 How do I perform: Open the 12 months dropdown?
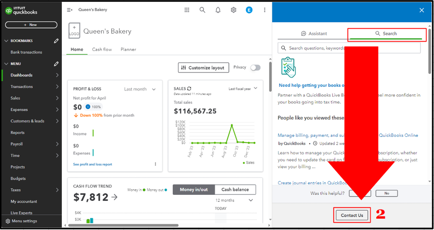(x=234, y=200)
